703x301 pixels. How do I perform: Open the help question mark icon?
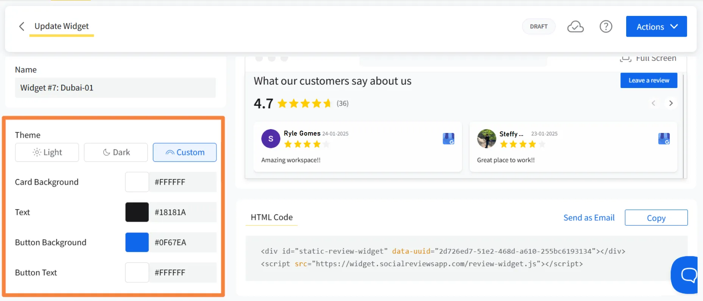pyautogui.click(x=606, y=26)
